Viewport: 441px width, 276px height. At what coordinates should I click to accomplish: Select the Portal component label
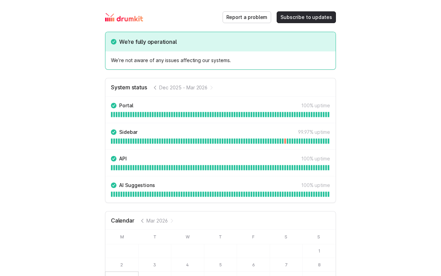tap(126, 106)
